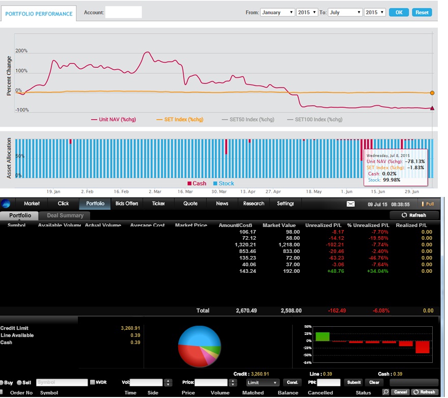Image resolution: width=448 pixels, height=398 pixels.
Task: Click the Pull status indicator
Action: (428, 204)
